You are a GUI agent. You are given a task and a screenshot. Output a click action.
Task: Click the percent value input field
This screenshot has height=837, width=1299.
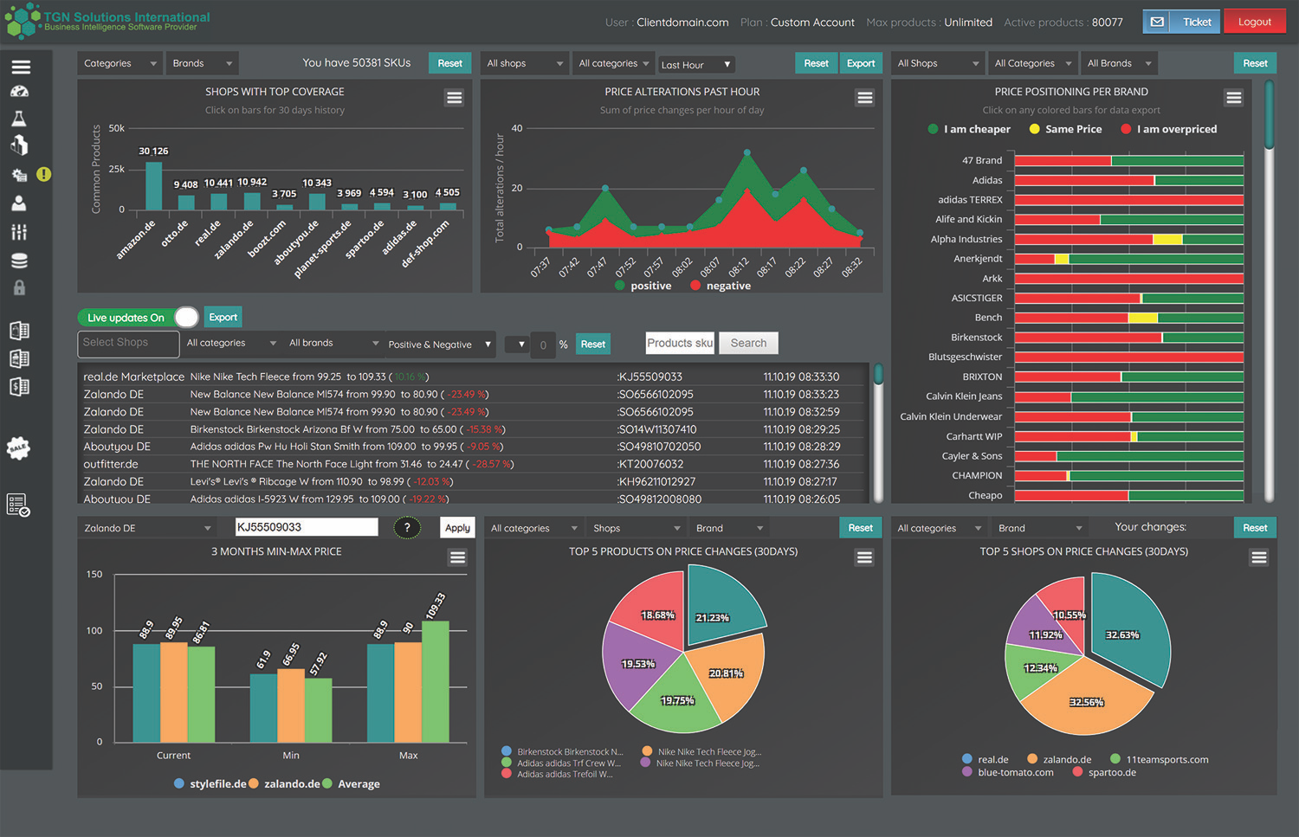click(x=543, y=344)
